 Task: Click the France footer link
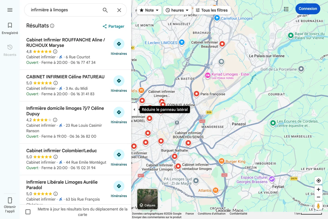[x=190, y=214]
